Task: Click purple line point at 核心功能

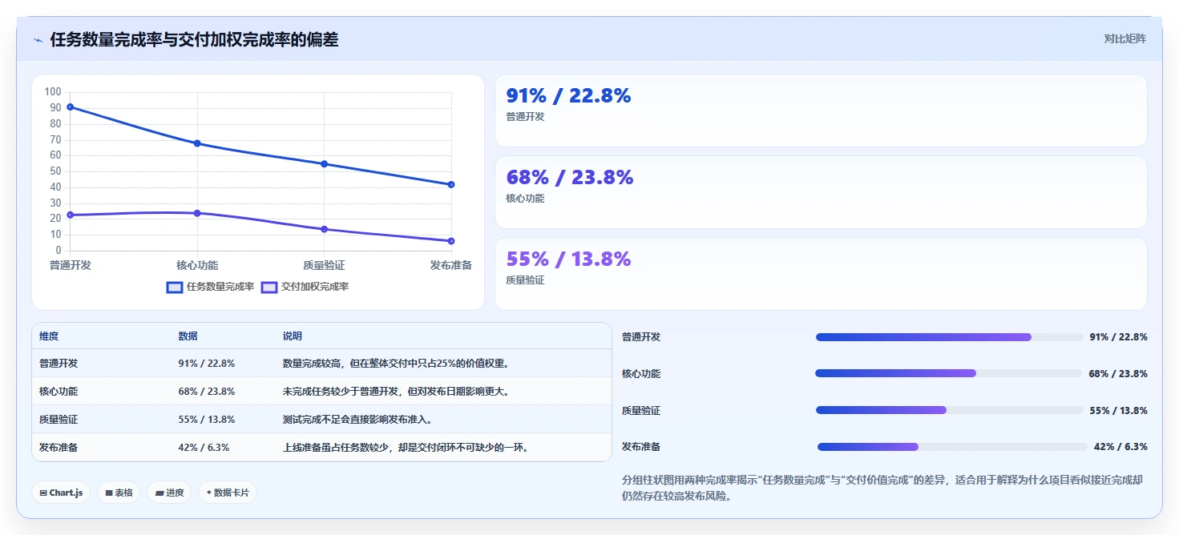Action: [197, 213]
